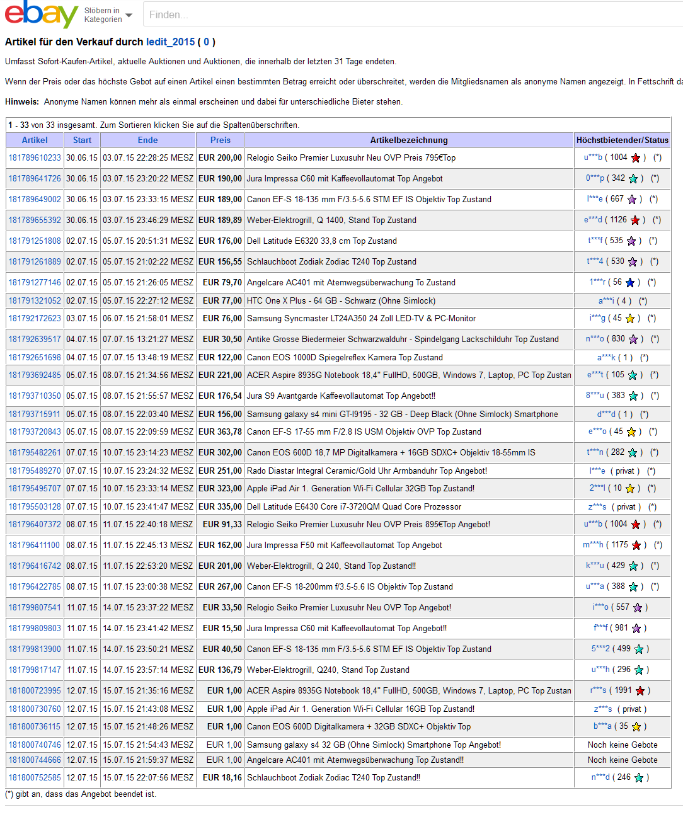Open item number 181796411100
Viewport: 683px width, 817px height.
[34, 546]
